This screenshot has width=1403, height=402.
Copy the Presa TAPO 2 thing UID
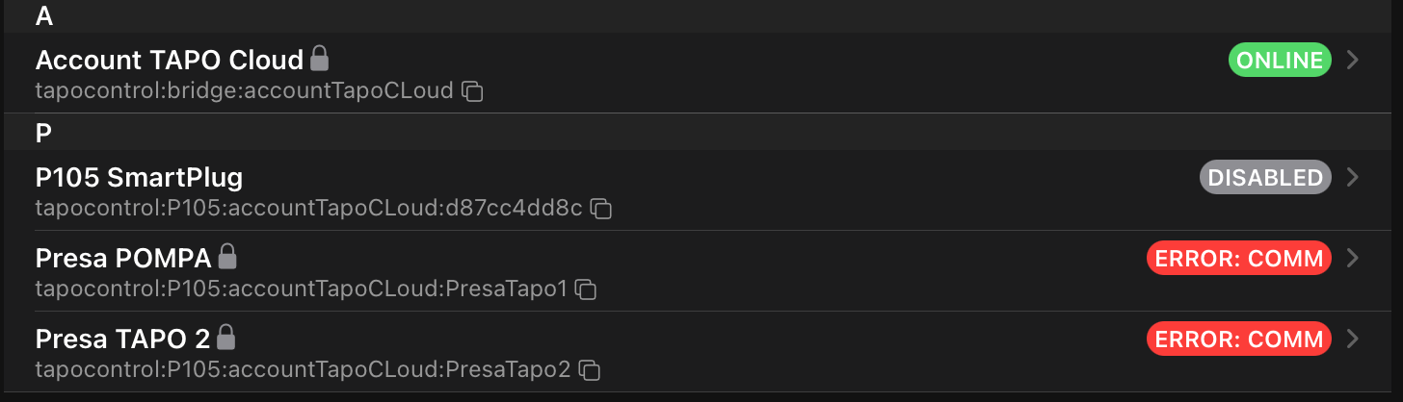coord(590,369)
